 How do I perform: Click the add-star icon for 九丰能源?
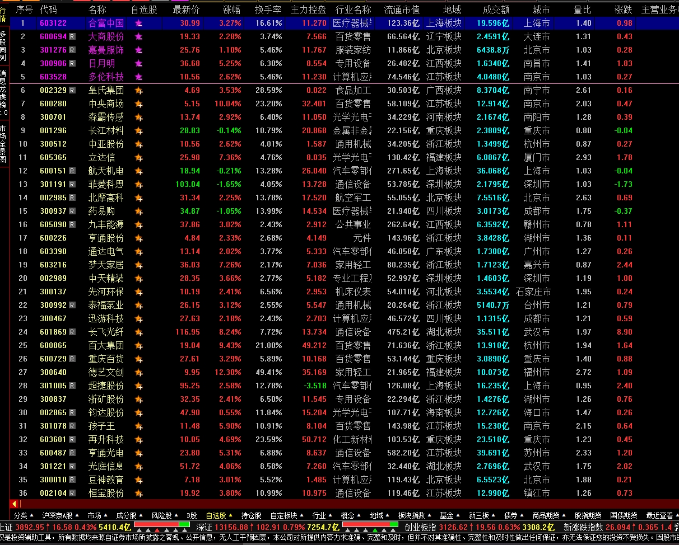(139, 224)
